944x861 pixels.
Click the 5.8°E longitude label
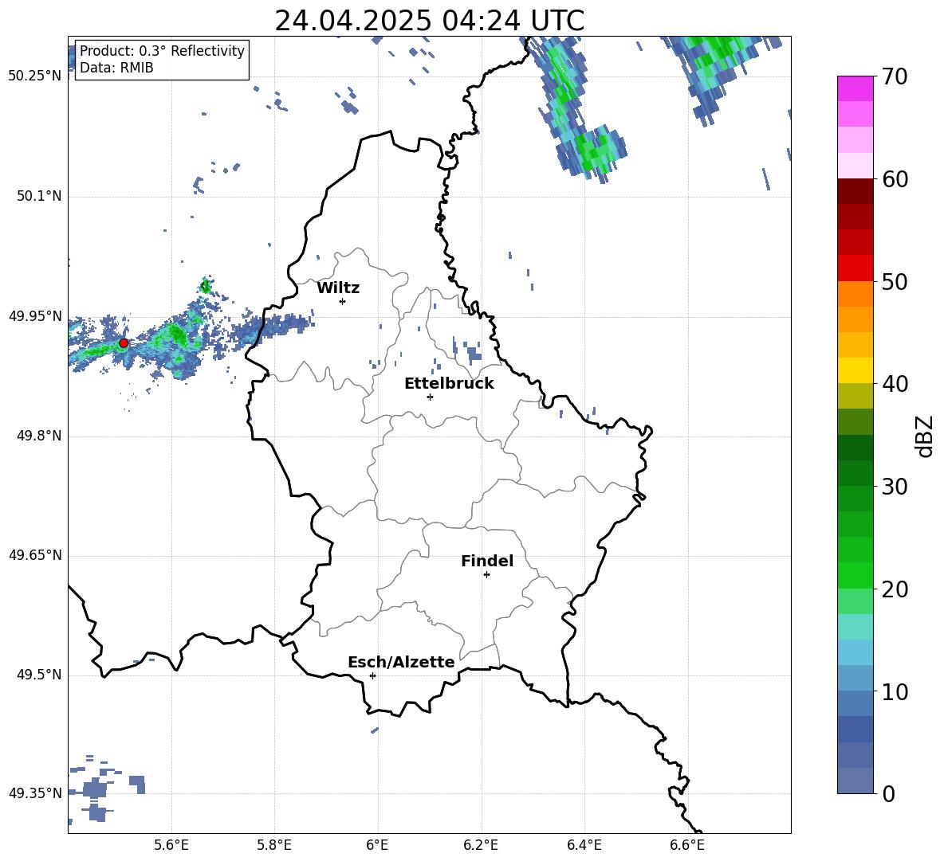(274, 845)
